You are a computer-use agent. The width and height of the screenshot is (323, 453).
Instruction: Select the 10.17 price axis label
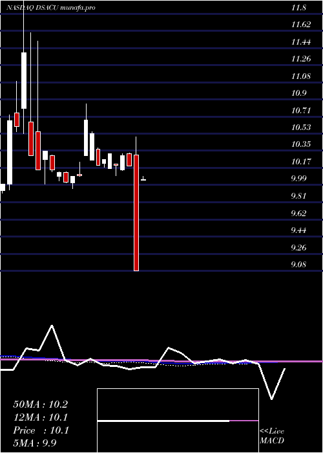(301, 162)
